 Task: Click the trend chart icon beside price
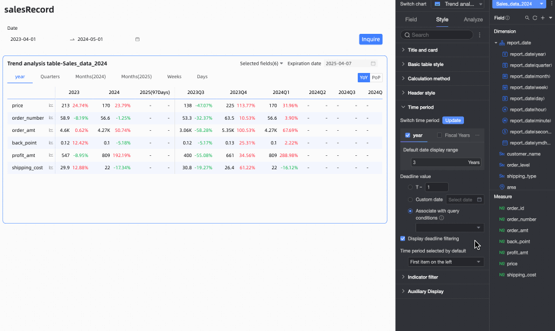pos(51,106)
